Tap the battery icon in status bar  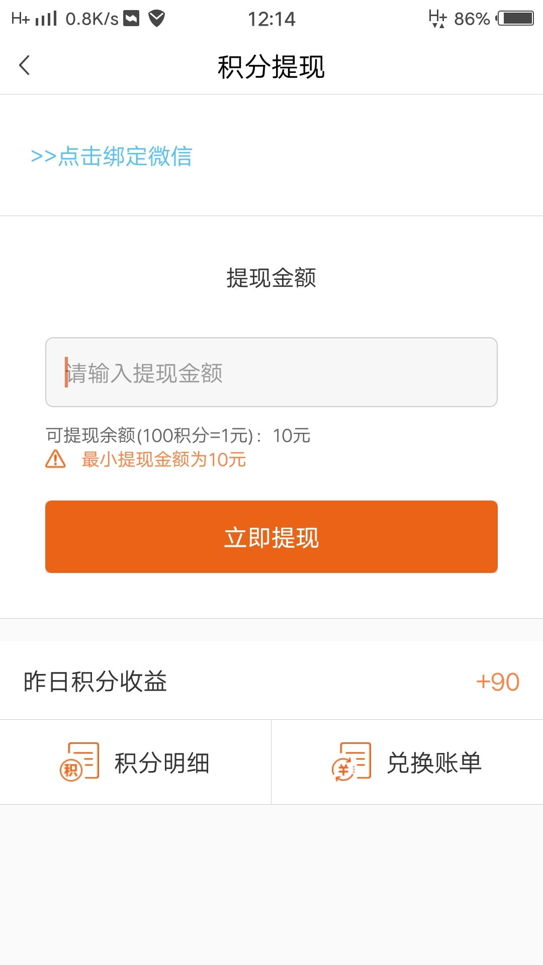516,19
